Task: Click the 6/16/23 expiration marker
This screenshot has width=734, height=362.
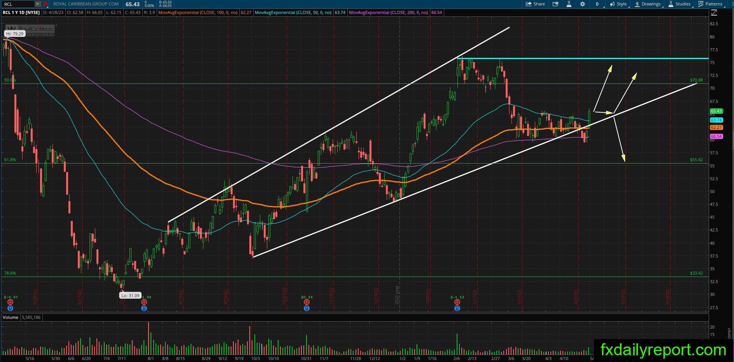Action: click(x=668, y=297)
